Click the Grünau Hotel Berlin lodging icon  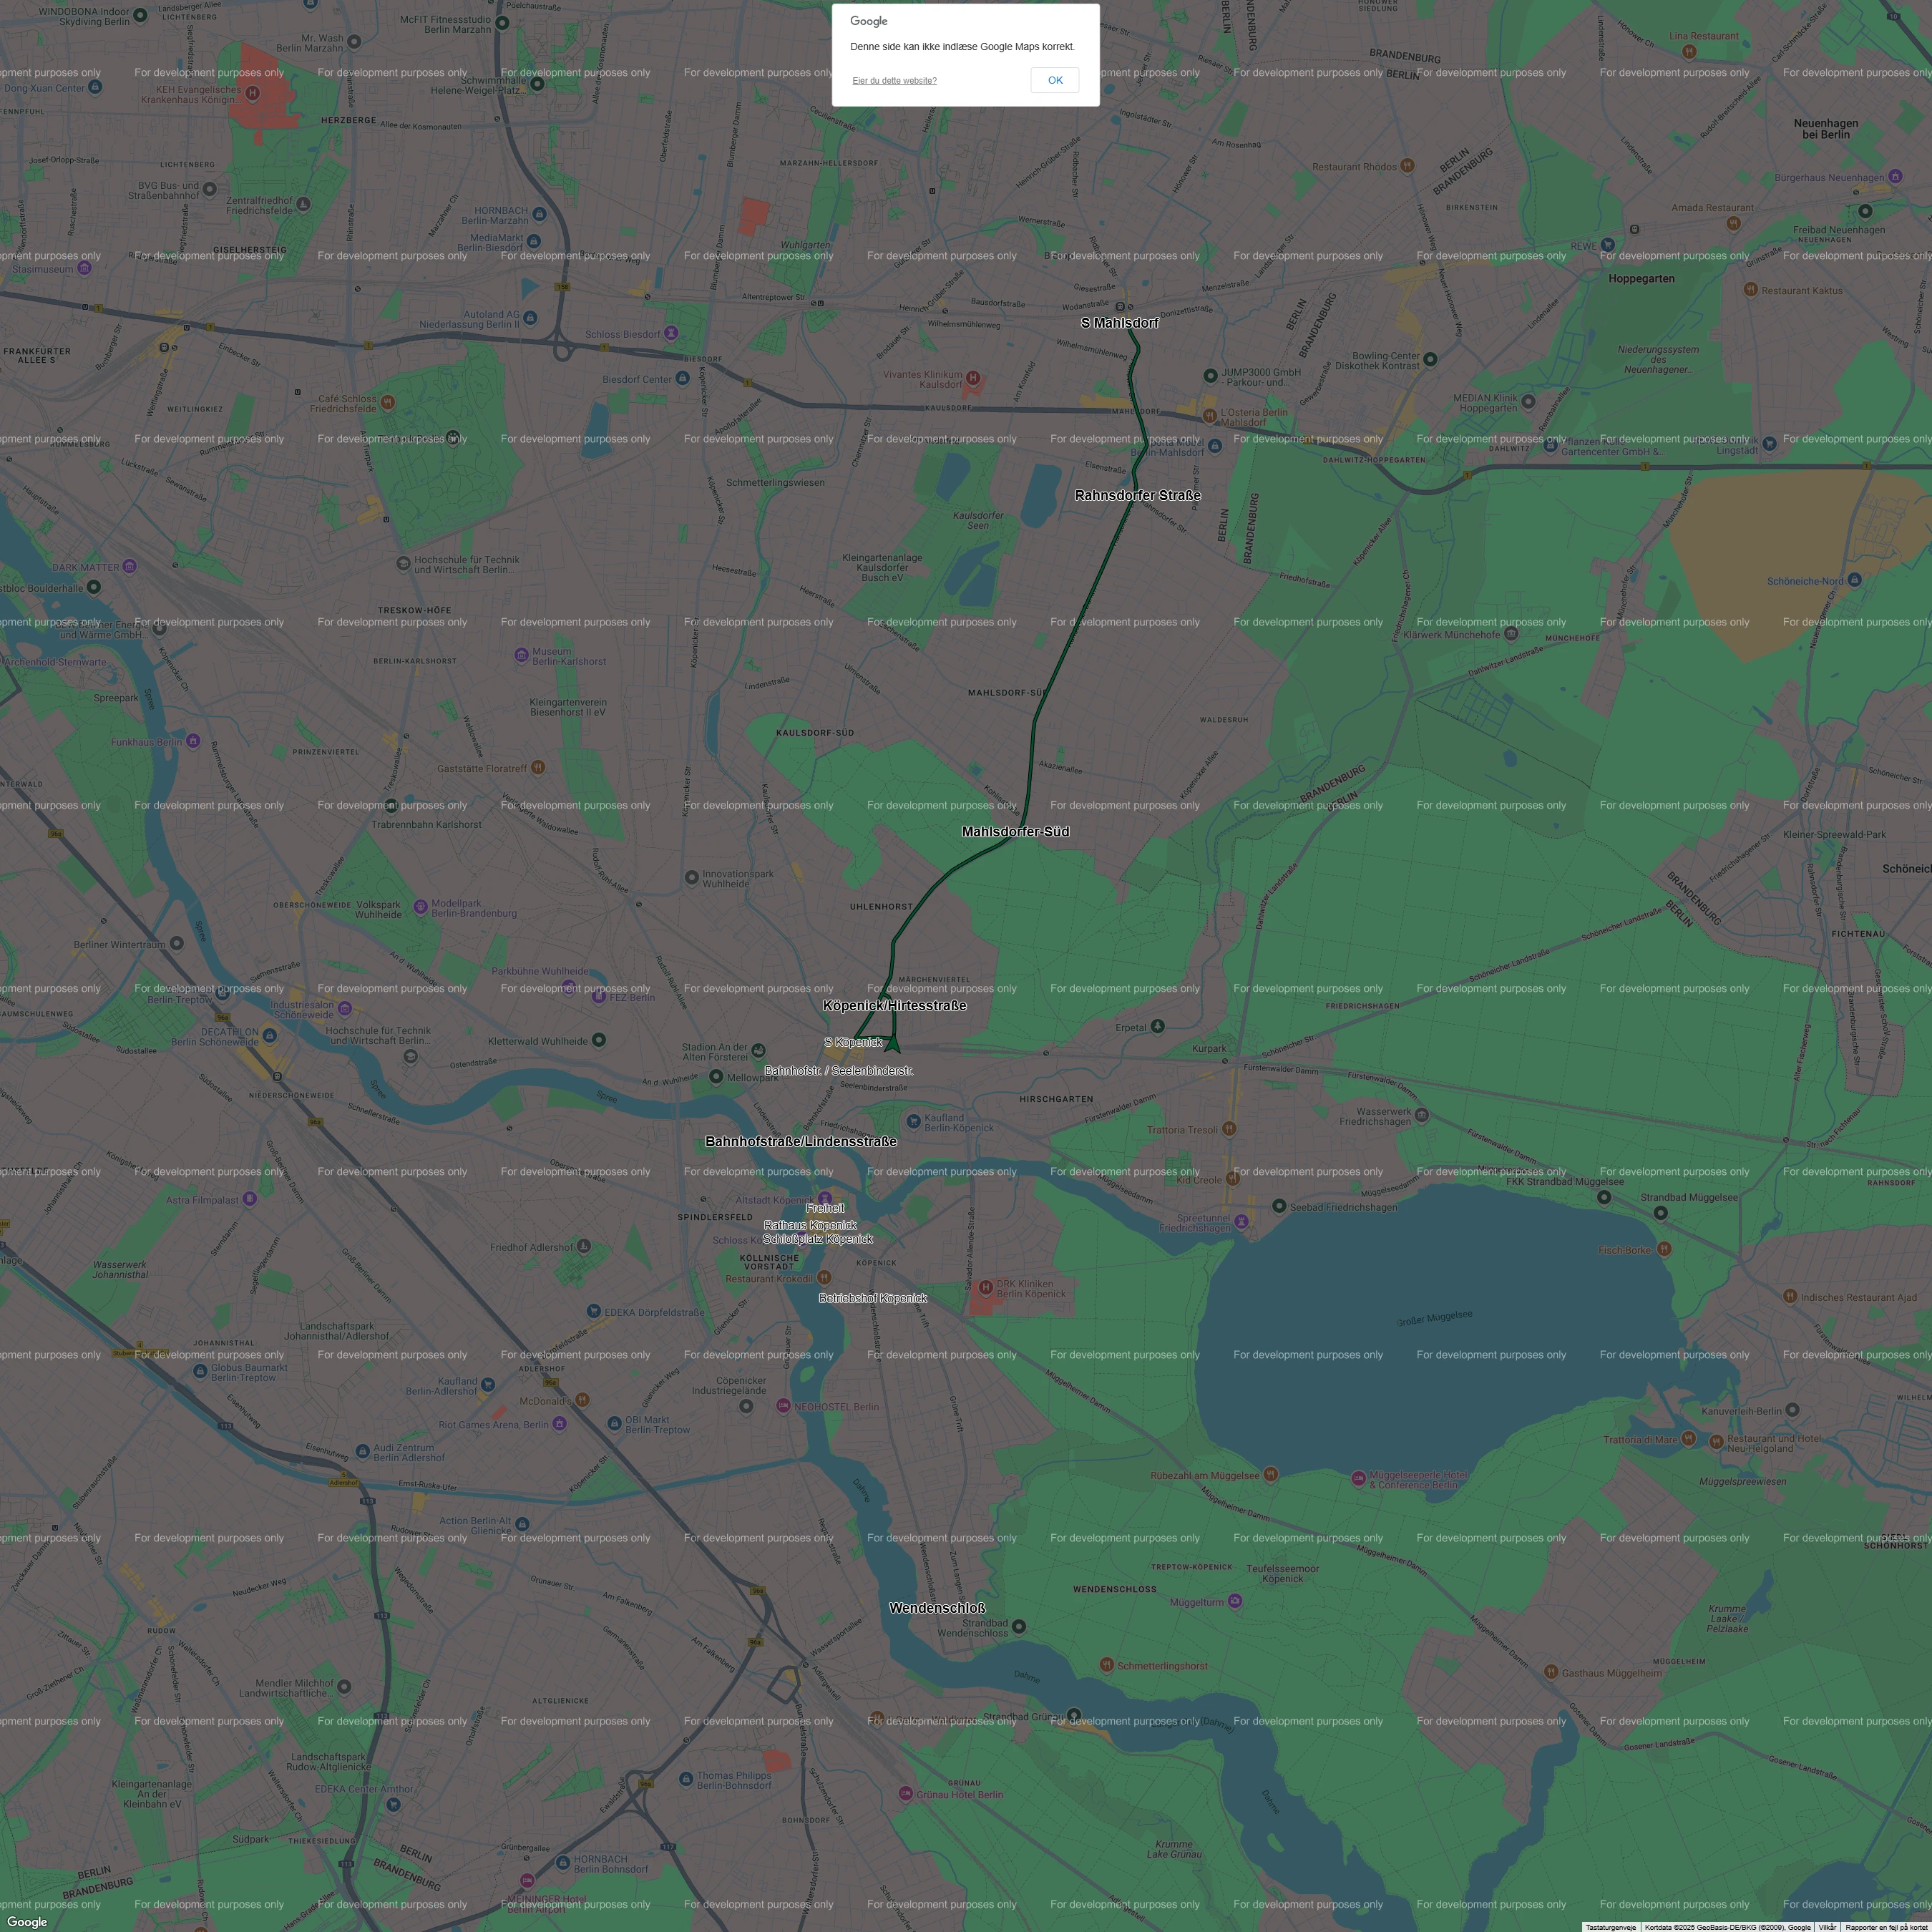click(905, 1793)
